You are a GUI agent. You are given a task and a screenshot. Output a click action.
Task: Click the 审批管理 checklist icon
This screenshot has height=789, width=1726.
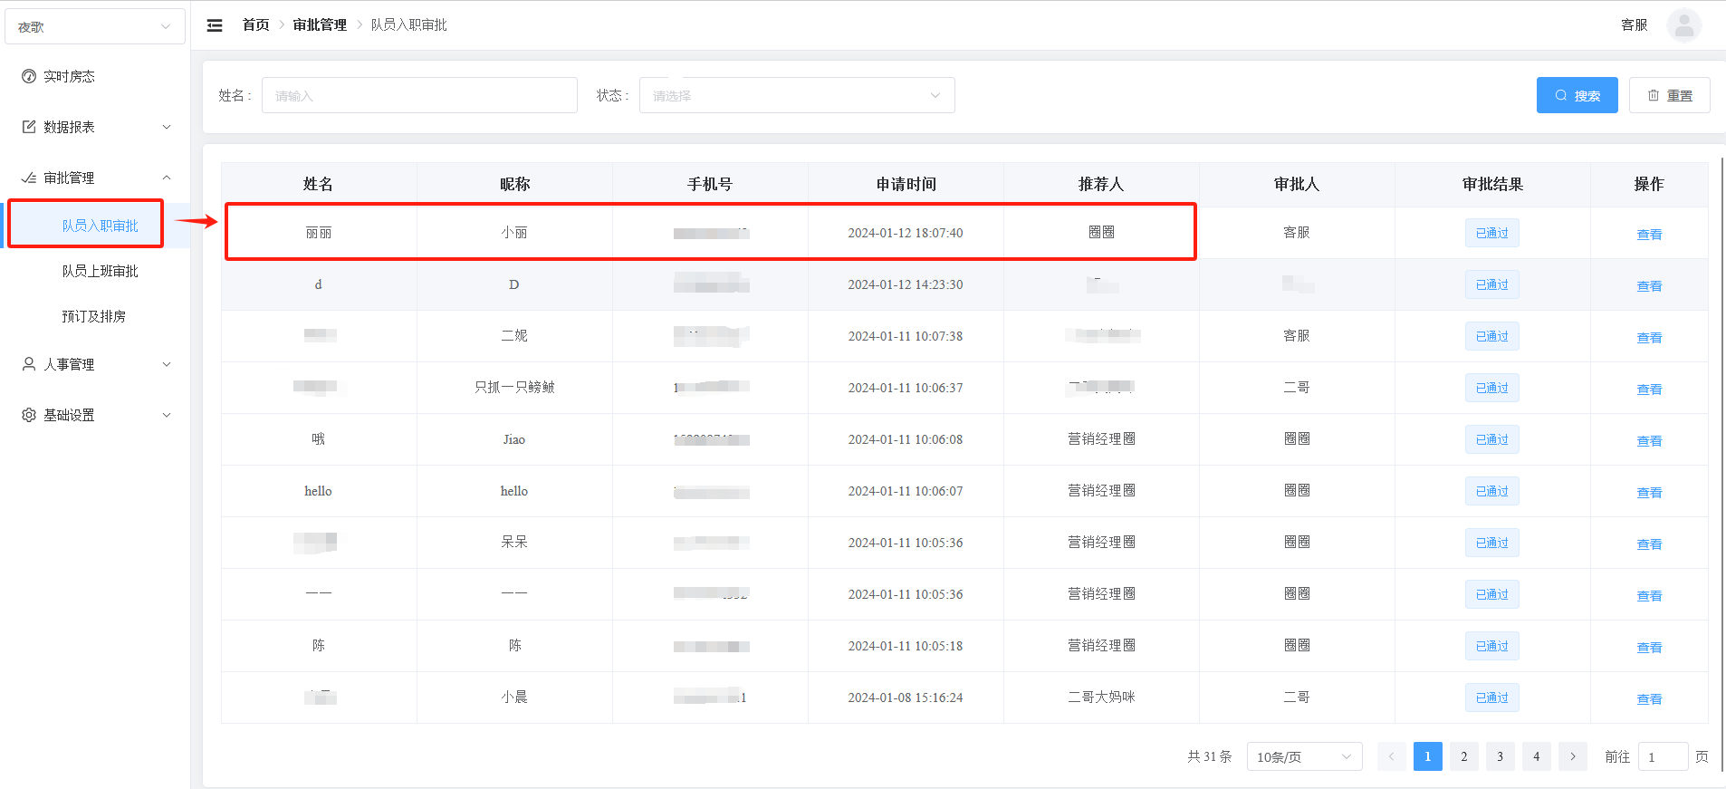pos(29,178)
